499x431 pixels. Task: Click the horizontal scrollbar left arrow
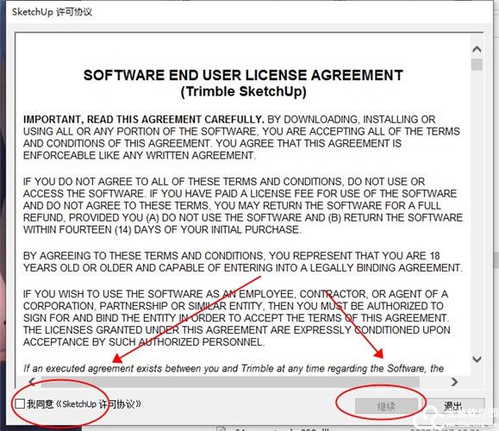click(32, 381)
